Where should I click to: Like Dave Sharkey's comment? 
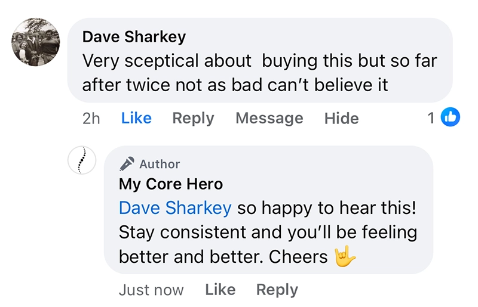click(x=136, y=118)
